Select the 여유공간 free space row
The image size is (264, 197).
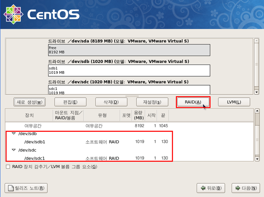click(89, 126)
